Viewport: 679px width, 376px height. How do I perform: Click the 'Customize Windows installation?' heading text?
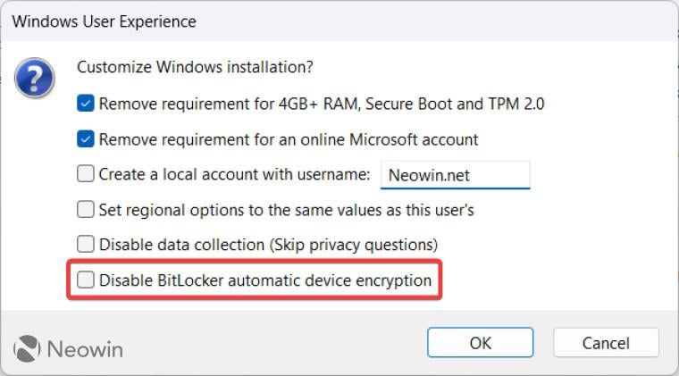pyautogui.click(x=195, y=67)
